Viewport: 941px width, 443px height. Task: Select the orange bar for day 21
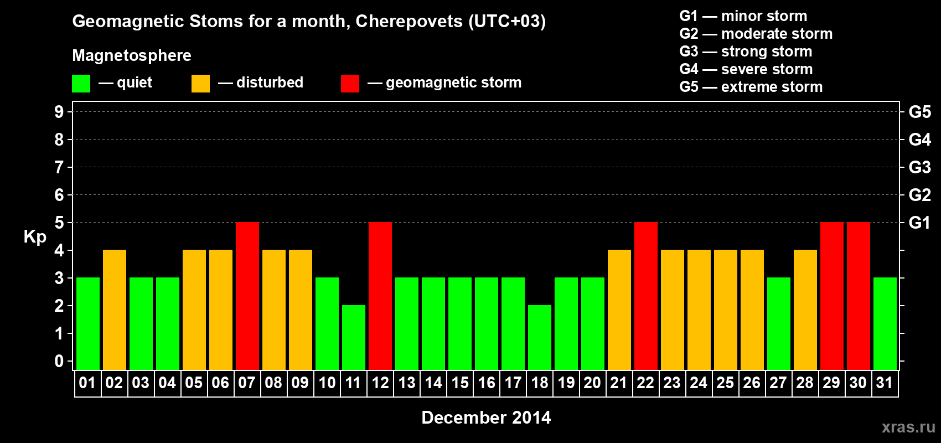[619, 310]
